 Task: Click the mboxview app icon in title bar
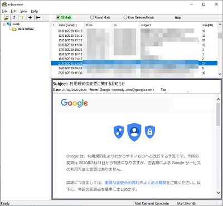click(x=4, y=4)
